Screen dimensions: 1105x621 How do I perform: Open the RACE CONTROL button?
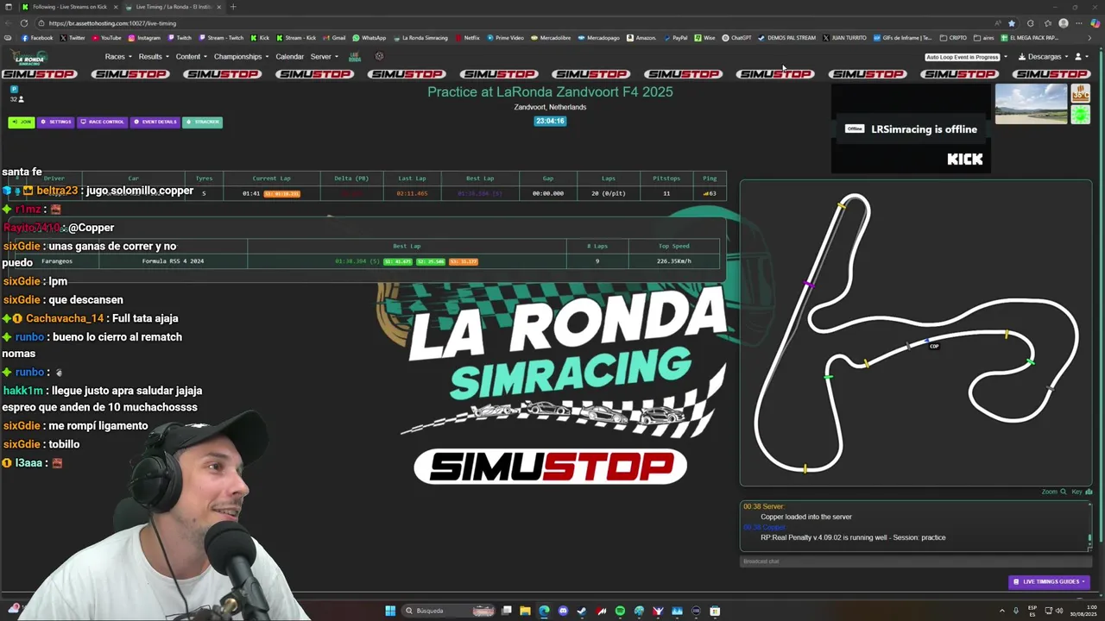(x=103, y=122)
